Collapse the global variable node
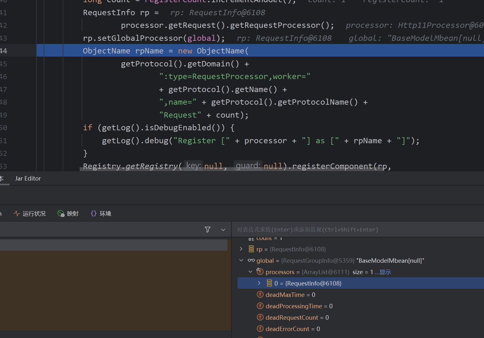The image size is (484, 338). pos(241,261)
